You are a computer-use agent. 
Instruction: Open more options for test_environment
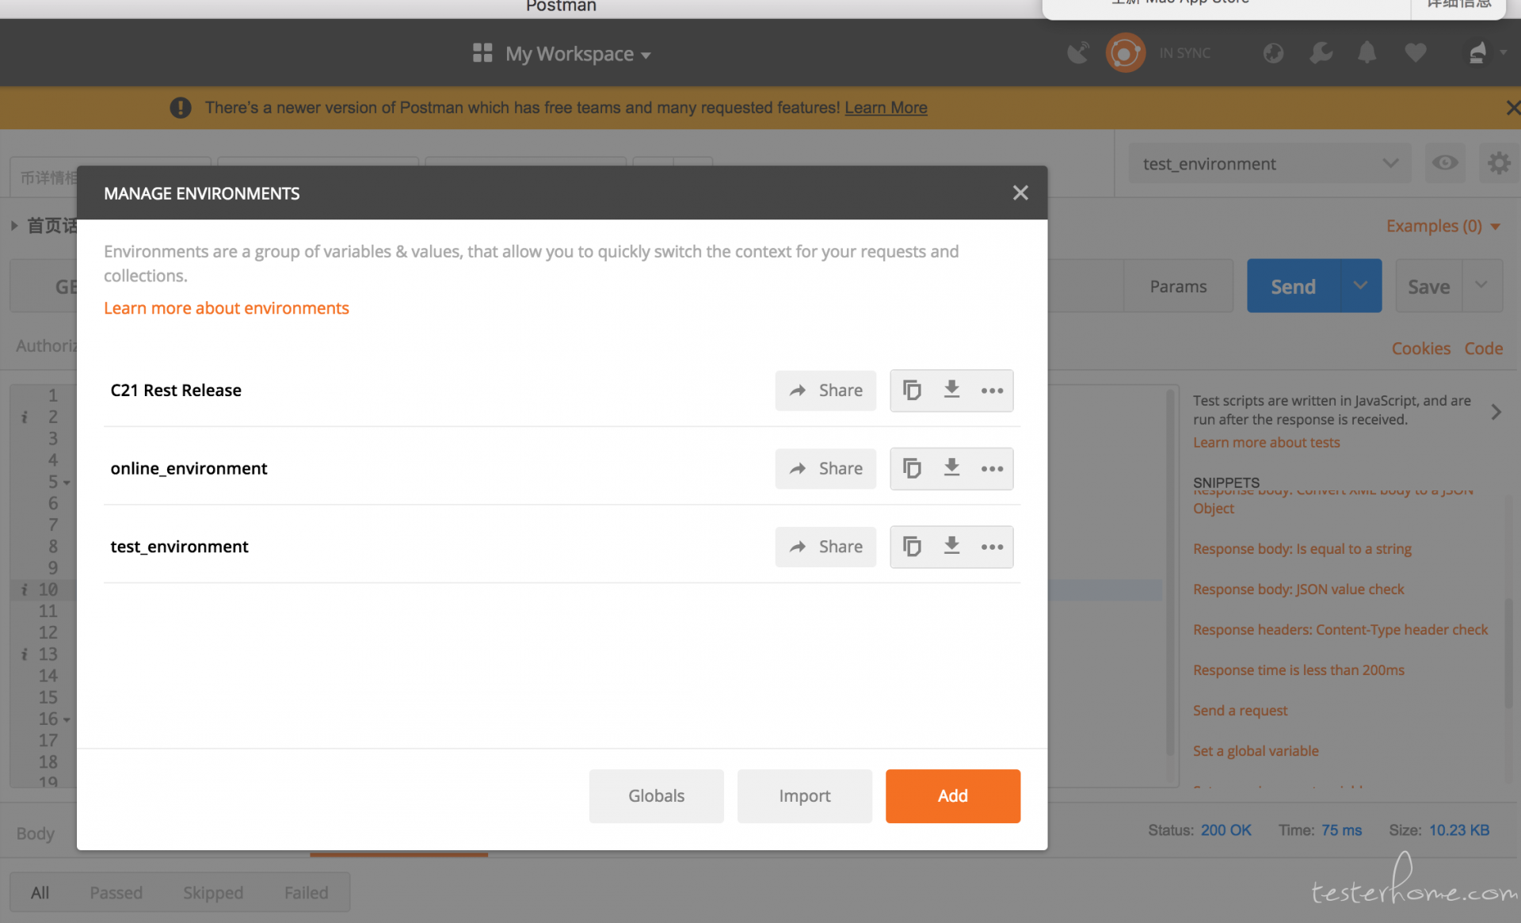tap(992, 547)
